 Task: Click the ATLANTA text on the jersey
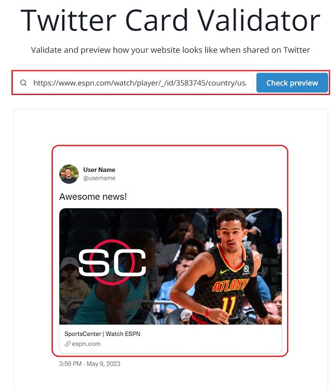[230, 284]
